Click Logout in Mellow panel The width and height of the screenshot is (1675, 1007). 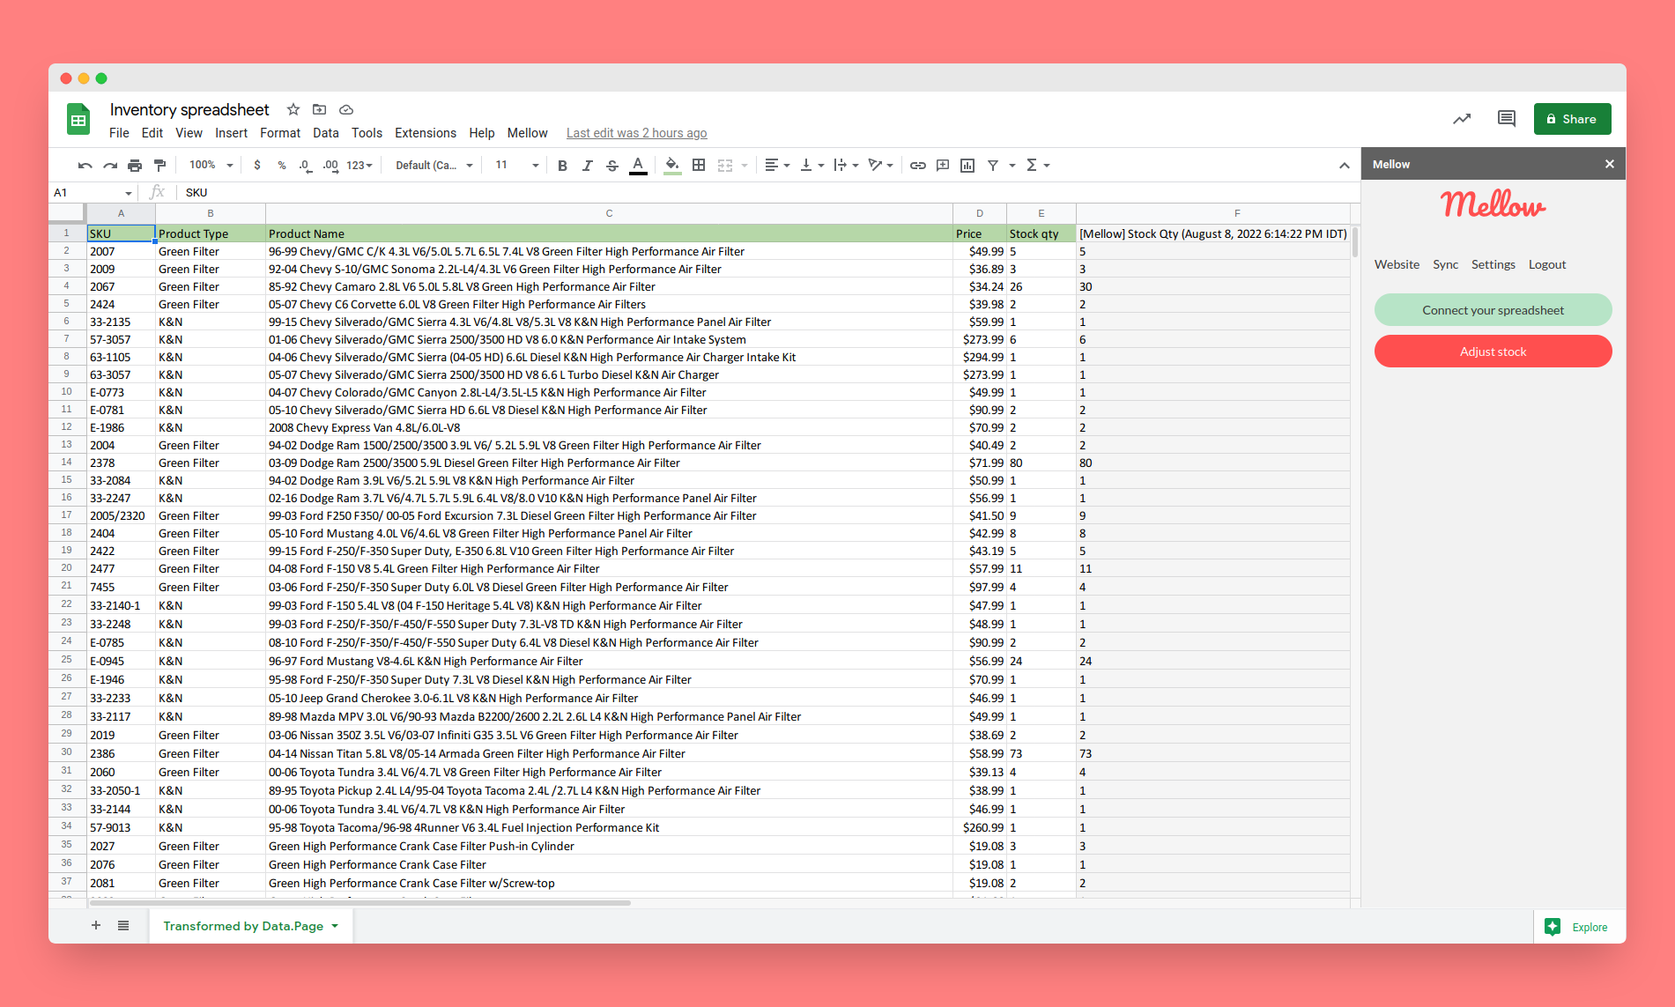(1547, 264)
